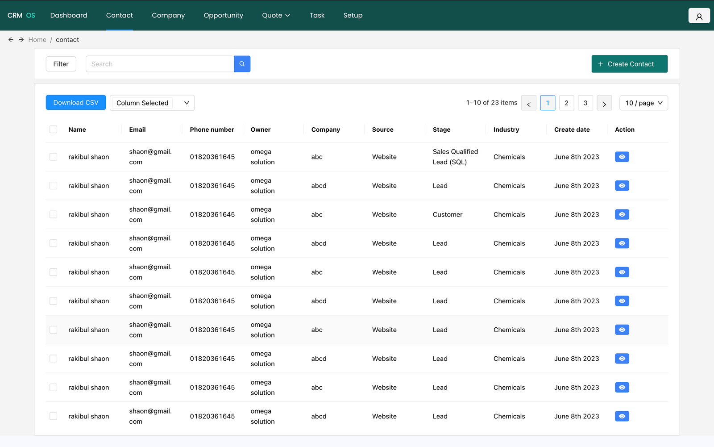The height and width of the screenshot is (447, 714).
Task: Click the eye icon for the Customer row
Action: point(622,214)
